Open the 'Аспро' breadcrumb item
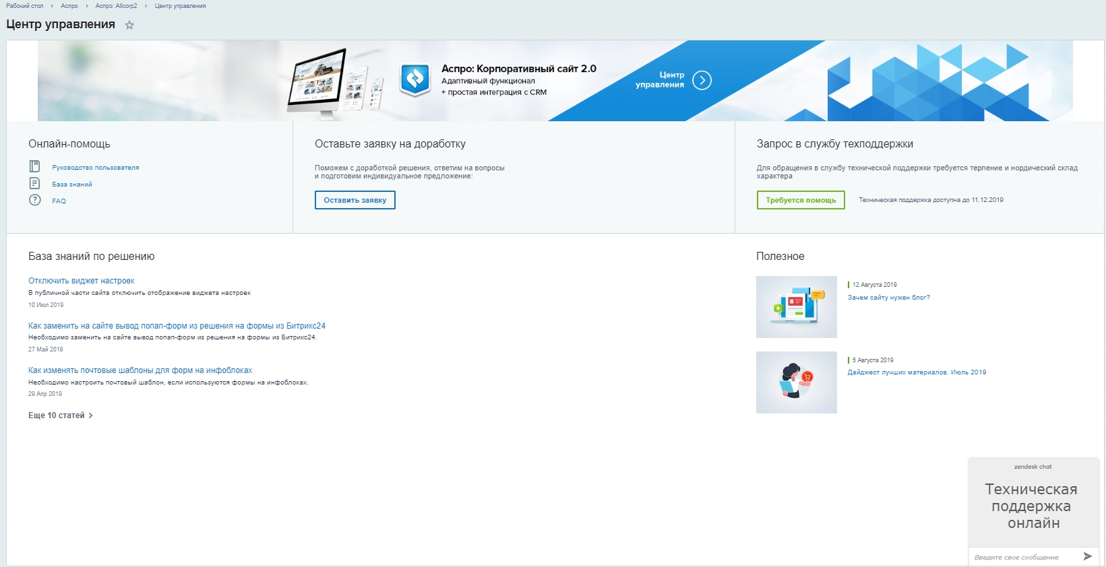This screenshot has width=1106, height=567. 69,6
